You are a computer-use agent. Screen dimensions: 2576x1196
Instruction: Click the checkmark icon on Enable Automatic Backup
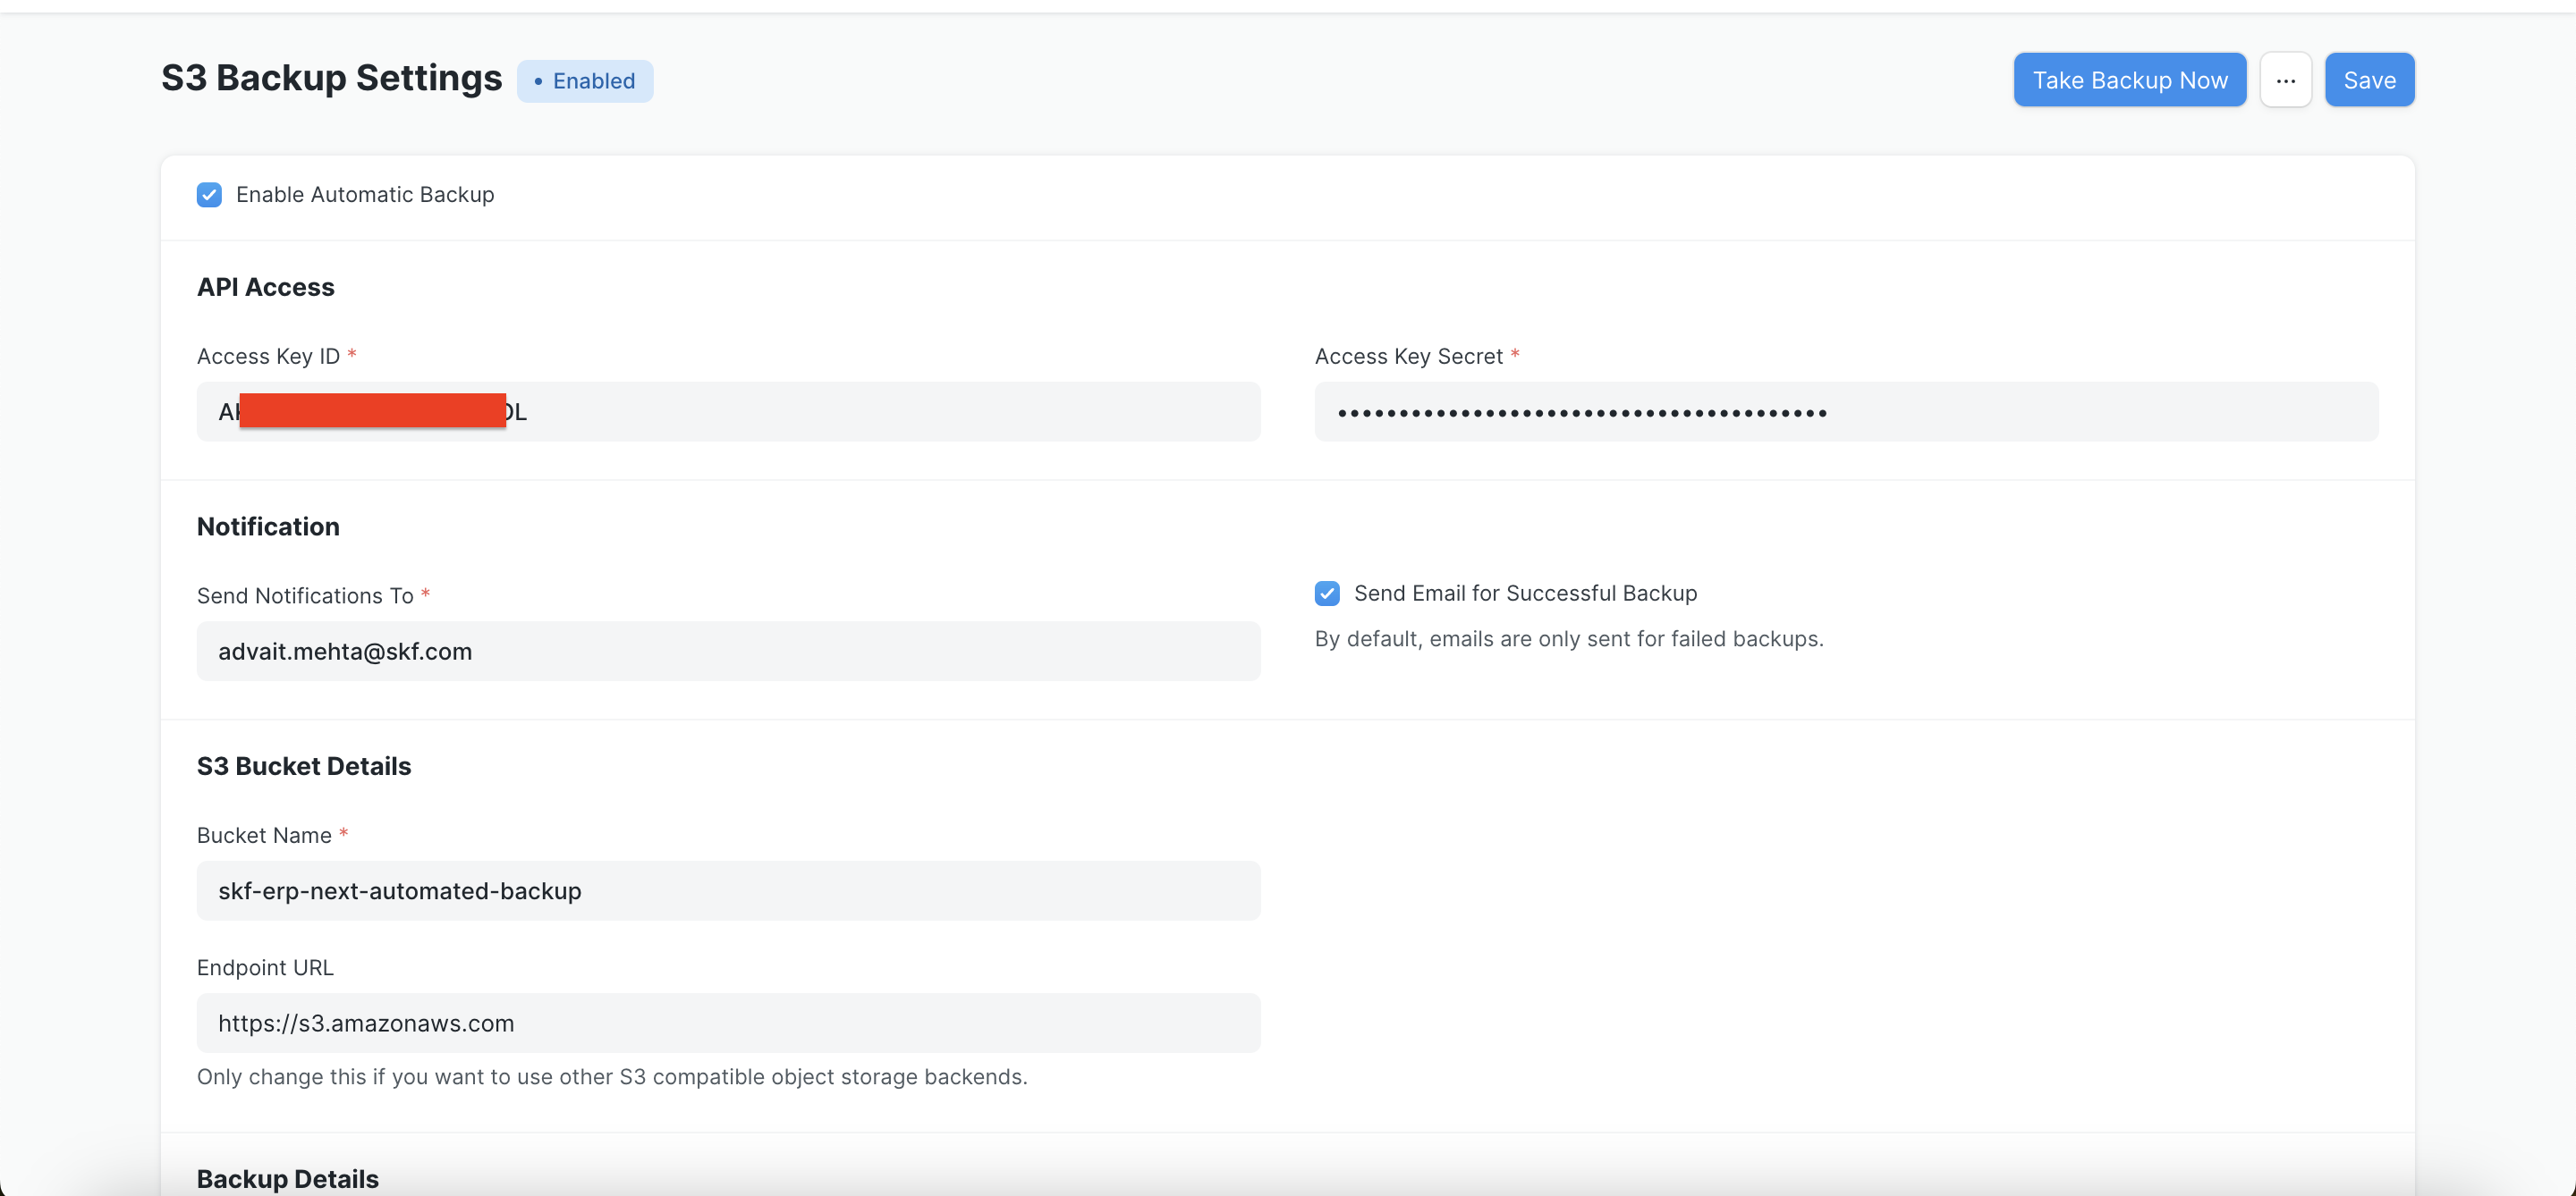tap(209, 195)
